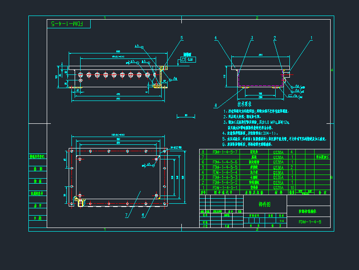The height and width of the screenshot is (270, 359).
Task: Select the 640 dimension in front view
Action: coord(118,51)
